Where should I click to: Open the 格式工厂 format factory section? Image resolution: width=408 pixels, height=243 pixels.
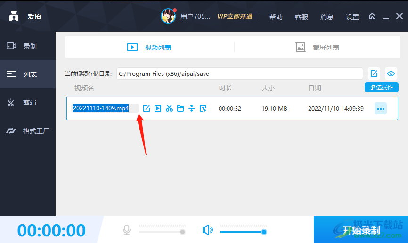(28, 130)
